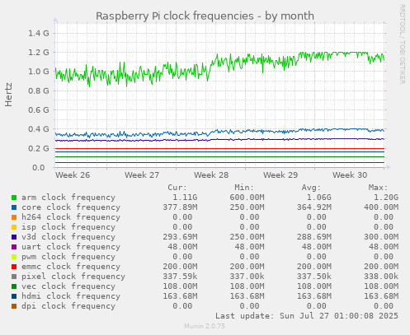
Task: Click the green arm clock legend swatch
Action: pos(14,198)
